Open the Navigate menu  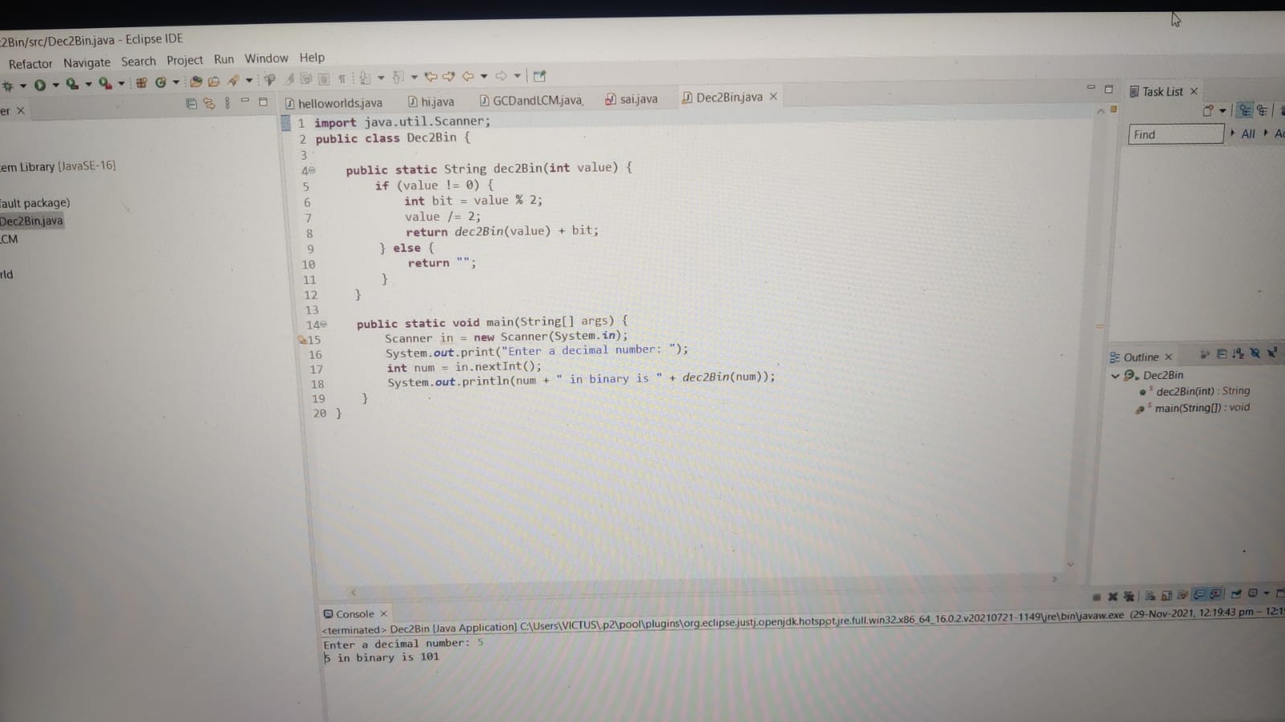87,63
